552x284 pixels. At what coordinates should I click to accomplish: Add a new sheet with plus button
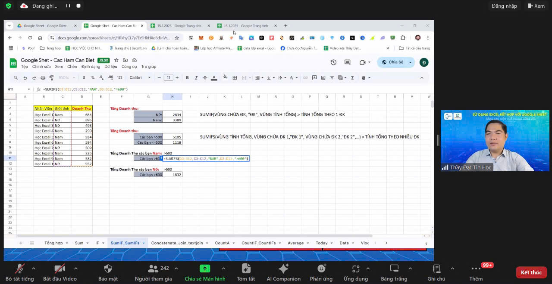point(20,243)
